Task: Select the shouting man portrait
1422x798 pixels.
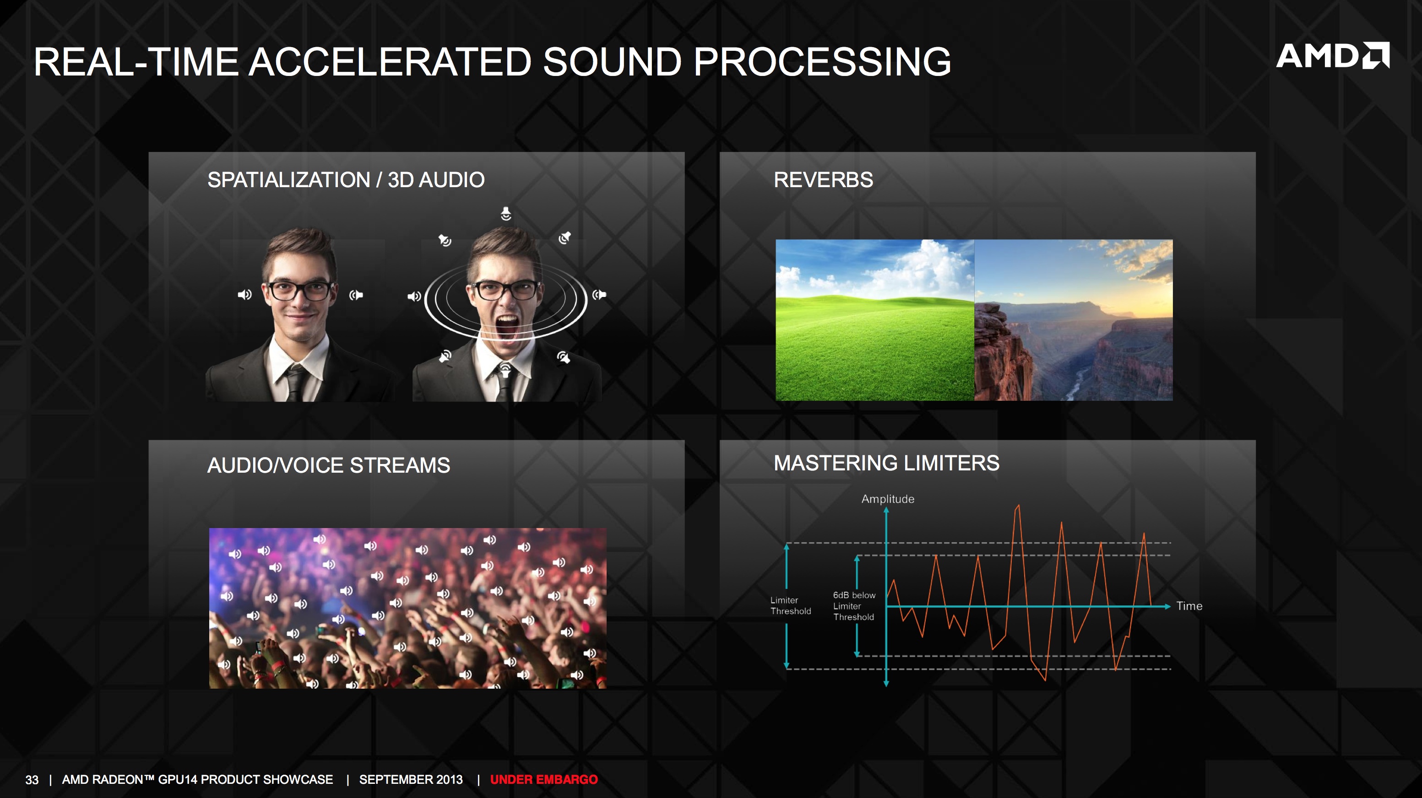Action: (507, 314)
